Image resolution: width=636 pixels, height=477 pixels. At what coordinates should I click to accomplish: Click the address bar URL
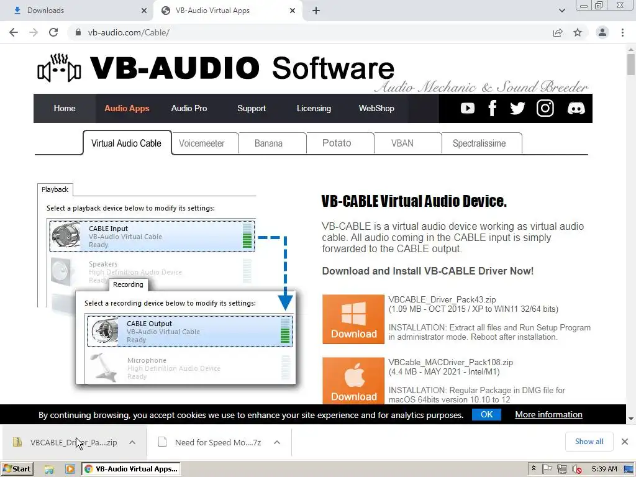point(129,32)
